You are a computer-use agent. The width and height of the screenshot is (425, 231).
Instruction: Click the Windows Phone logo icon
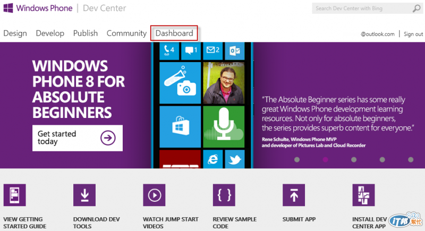pyautogui.click(x=8, y=8)
